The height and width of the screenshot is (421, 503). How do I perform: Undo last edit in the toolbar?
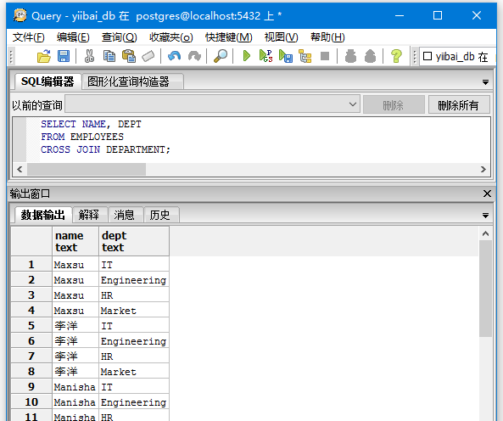(x=174, y=57)
